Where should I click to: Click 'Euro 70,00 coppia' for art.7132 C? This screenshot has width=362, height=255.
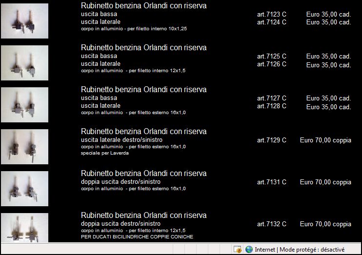click(x=325, y=224)
